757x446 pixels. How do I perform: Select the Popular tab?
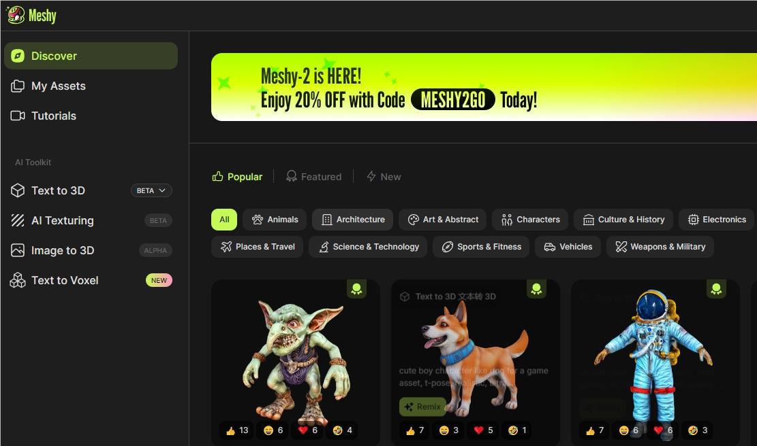click(x=237, y=177)
